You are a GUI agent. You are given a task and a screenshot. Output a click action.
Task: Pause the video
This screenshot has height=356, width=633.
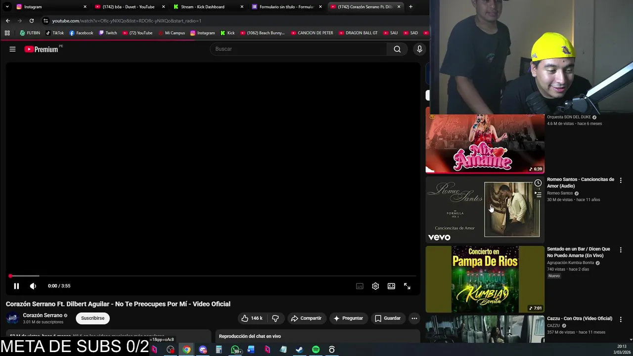[16, 286]
